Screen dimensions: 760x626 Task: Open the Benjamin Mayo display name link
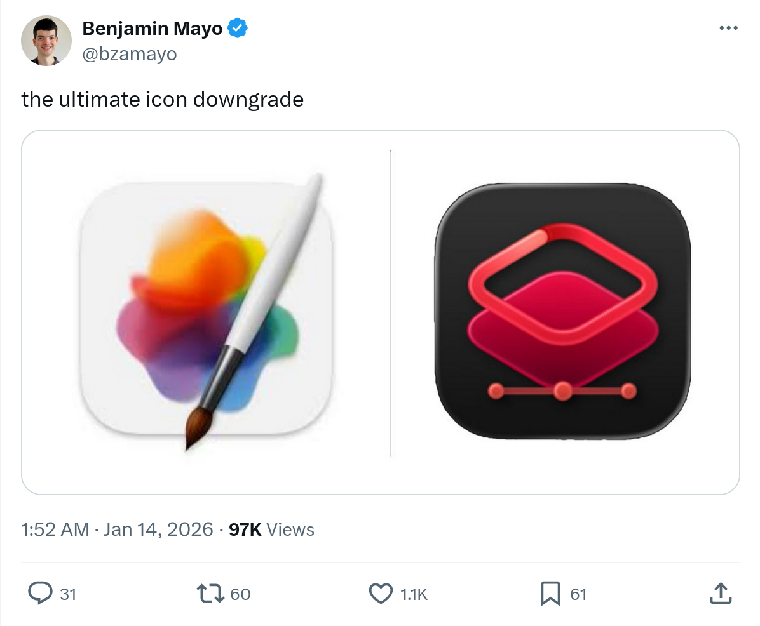coord(153,29)
